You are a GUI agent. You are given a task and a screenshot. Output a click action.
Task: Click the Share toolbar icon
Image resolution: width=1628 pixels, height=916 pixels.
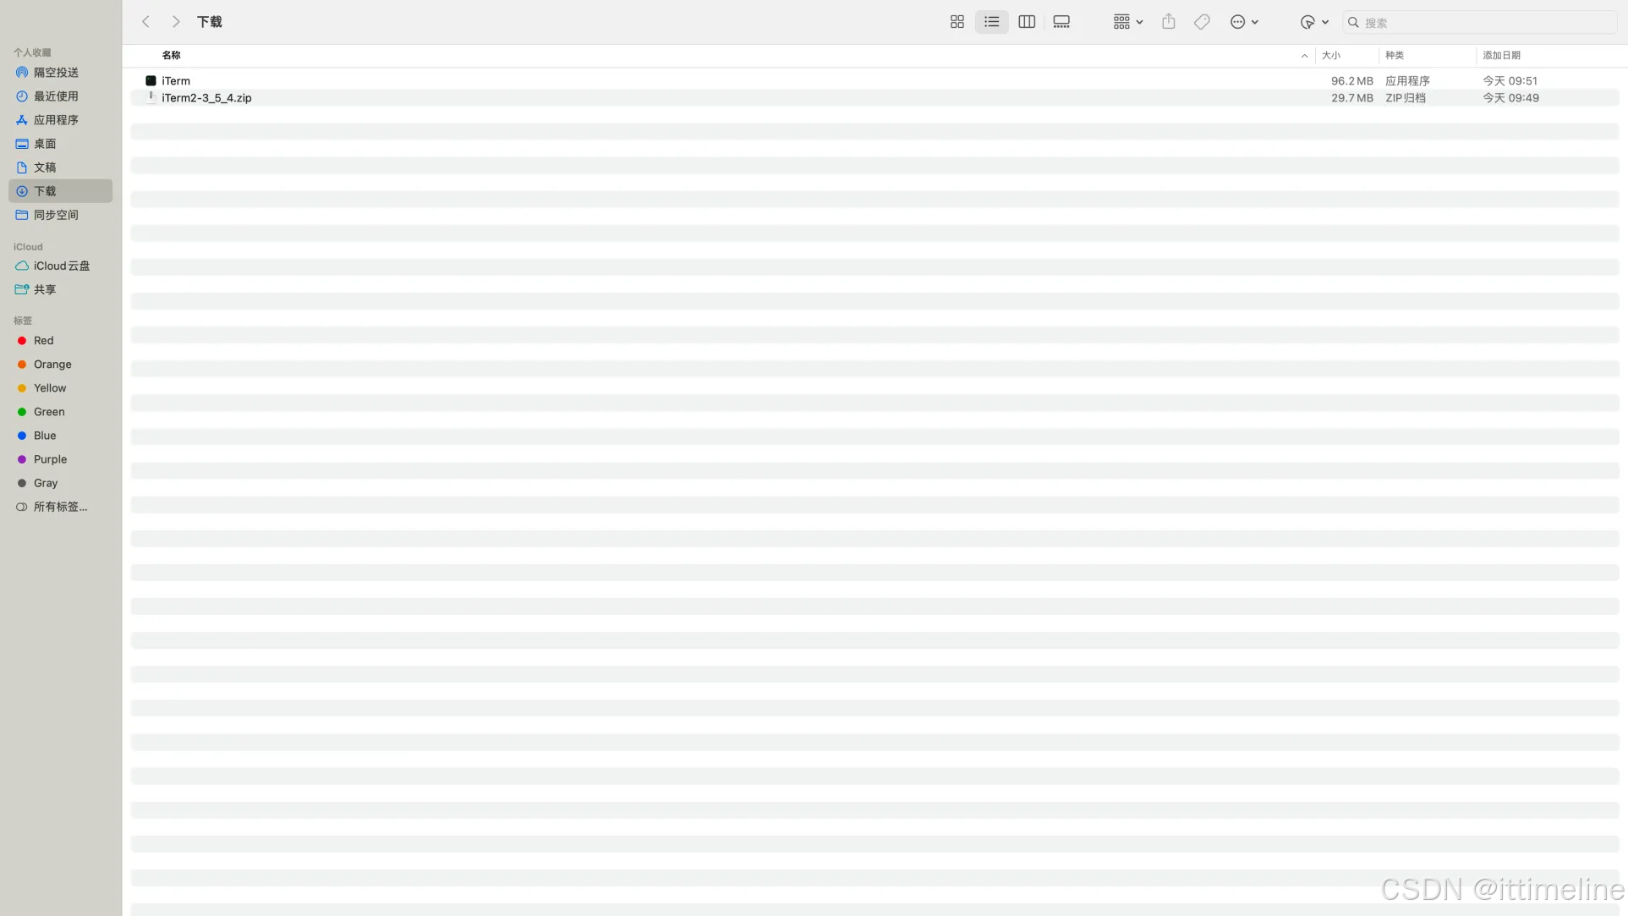(x=1168, y=22)
